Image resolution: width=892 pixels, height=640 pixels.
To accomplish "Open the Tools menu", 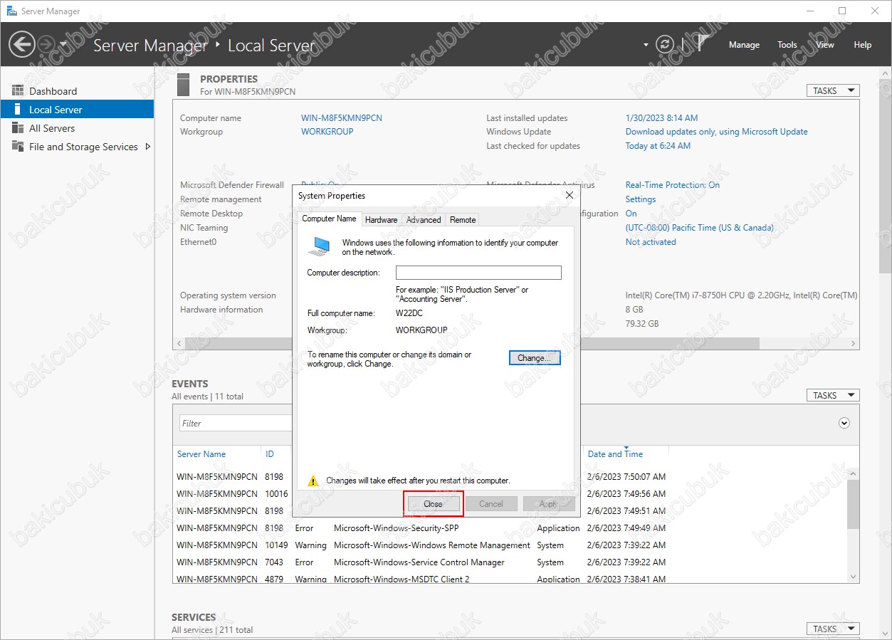I will coord(787,44).
